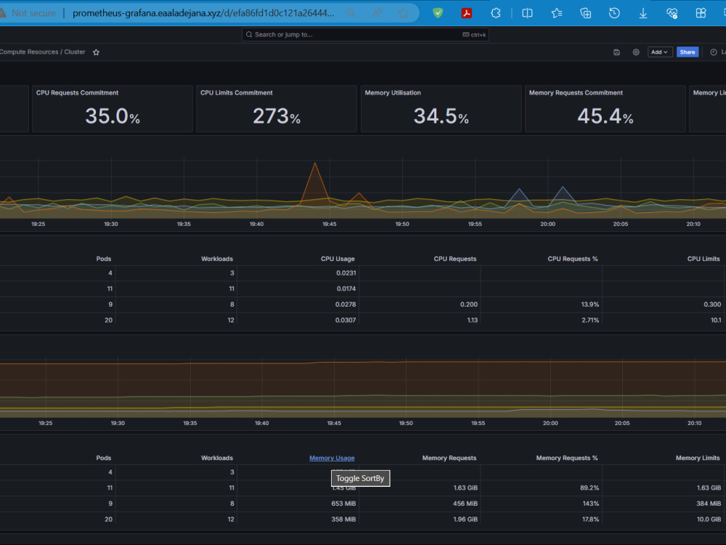
Task: Sort by the Memory Requests column header
Action: 449,458
